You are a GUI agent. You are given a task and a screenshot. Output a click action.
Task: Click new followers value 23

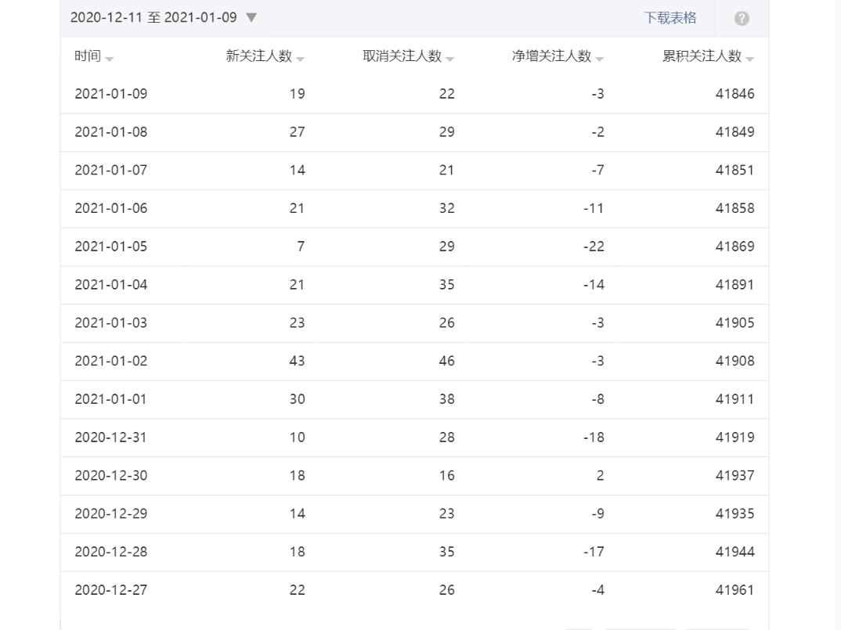[x=297, y=322]
